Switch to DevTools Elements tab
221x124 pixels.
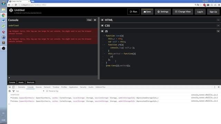tap(21, 87)
